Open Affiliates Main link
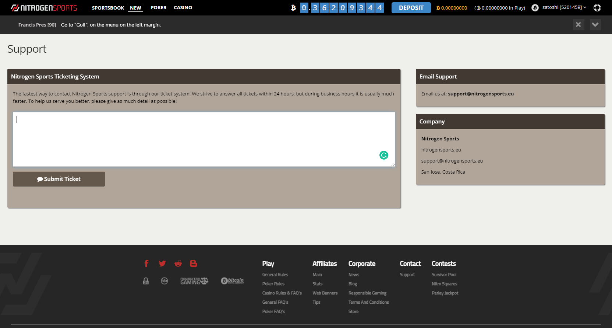This screenshot has width=612, height=328. pos(317,275)
